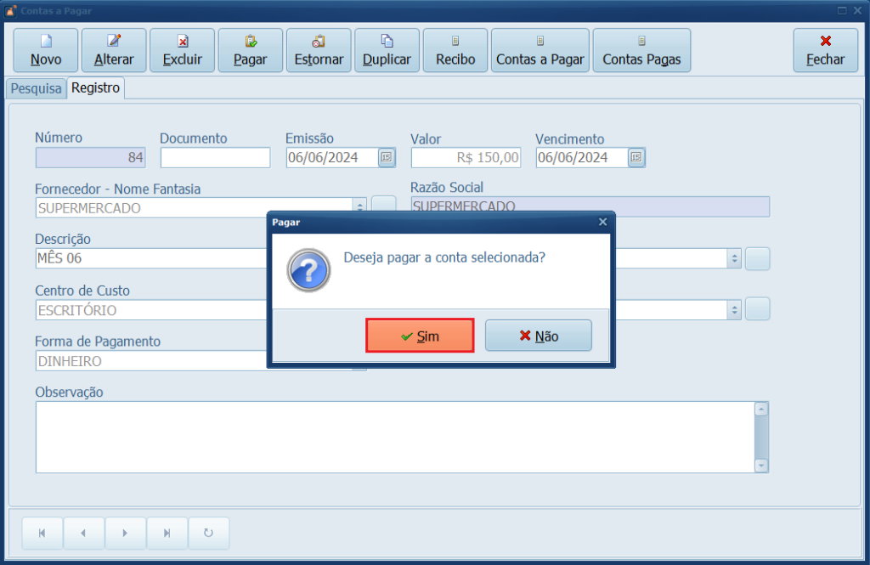Open the Recibo report button

[x=455, y=50]
